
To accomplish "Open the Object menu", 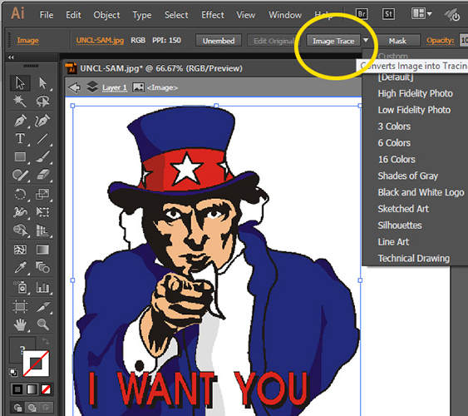I will tap(106, 15).
